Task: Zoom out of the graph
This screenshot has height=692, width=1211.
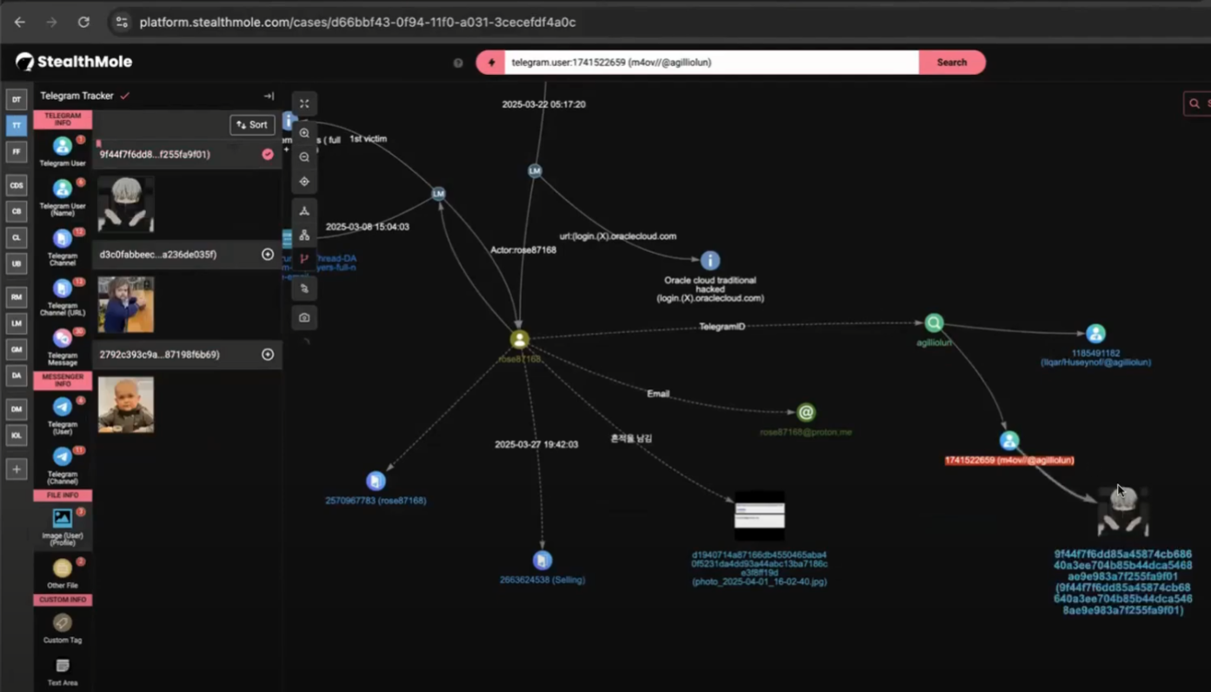Action: click(304, 157)
